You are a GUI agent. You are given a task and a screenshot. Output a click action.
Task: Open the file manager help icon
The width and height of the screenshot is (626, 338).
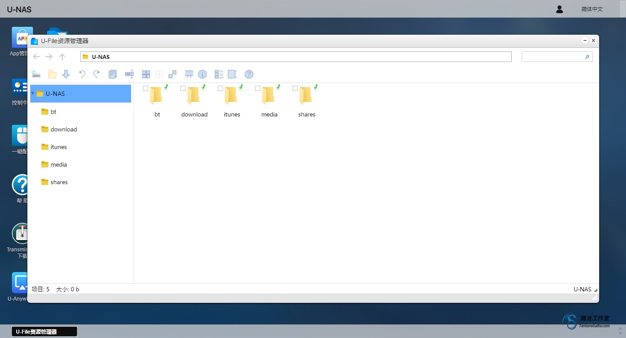[249, 74]
